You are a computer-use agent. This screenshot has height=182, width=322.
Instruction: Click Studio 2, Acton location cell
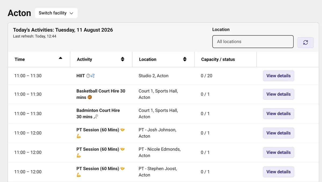coord(153,76)
